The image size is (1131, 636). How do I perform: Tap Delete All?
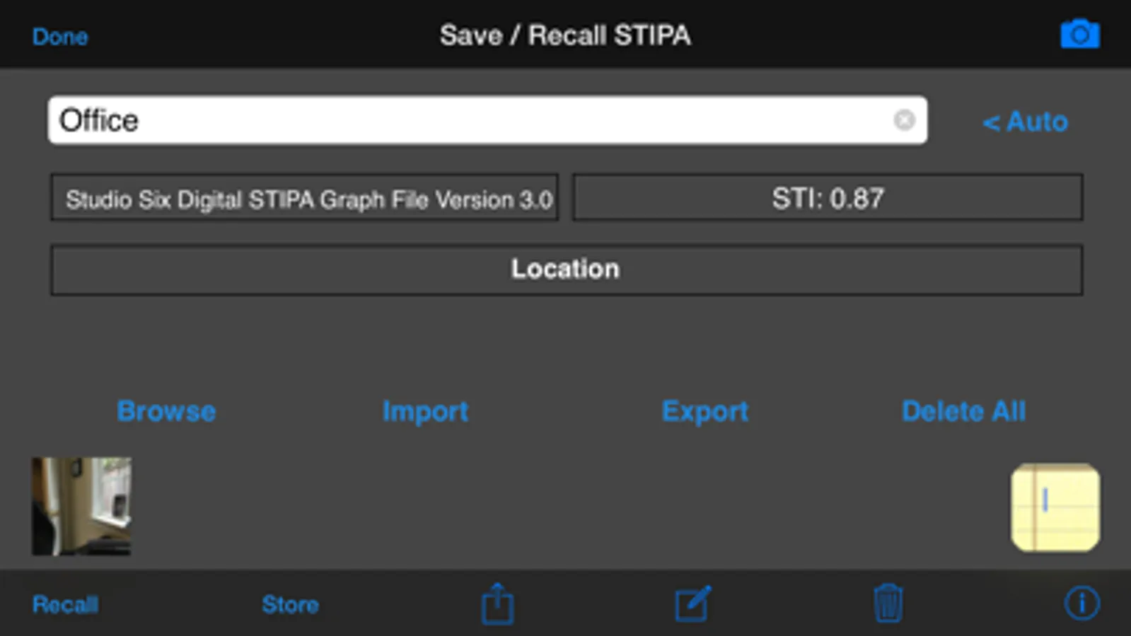[963, 411]
